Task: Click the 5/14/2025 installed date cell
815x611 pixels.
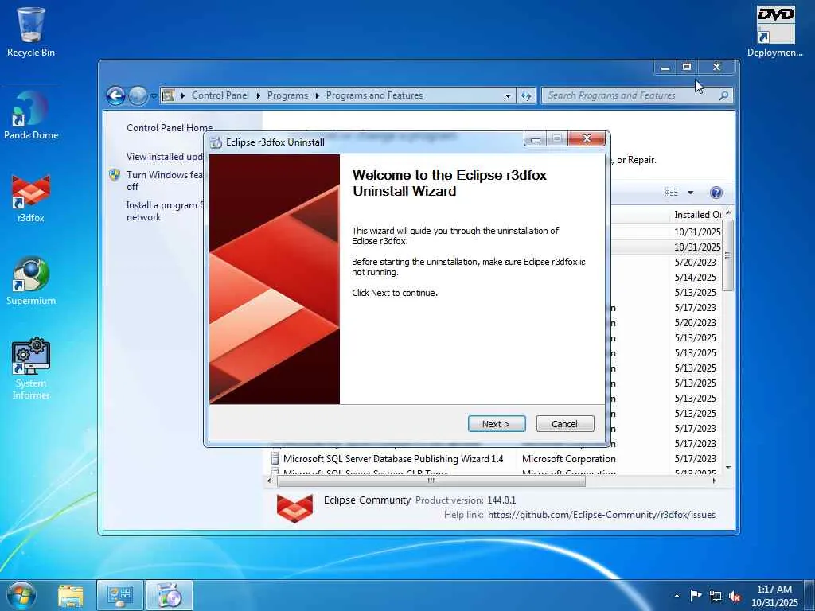Action: click(x=695, y=278)
